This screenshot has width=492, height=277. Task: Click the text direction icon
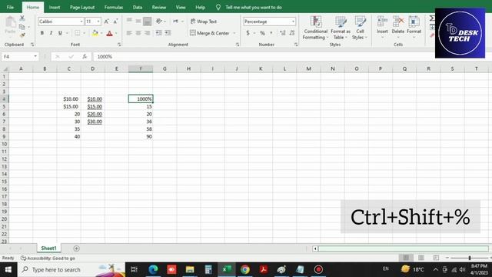[x=176, y=21]
